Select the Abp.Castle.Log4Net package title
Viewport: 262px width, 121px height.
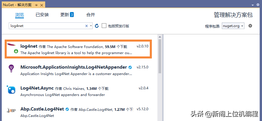pos(42,109)
